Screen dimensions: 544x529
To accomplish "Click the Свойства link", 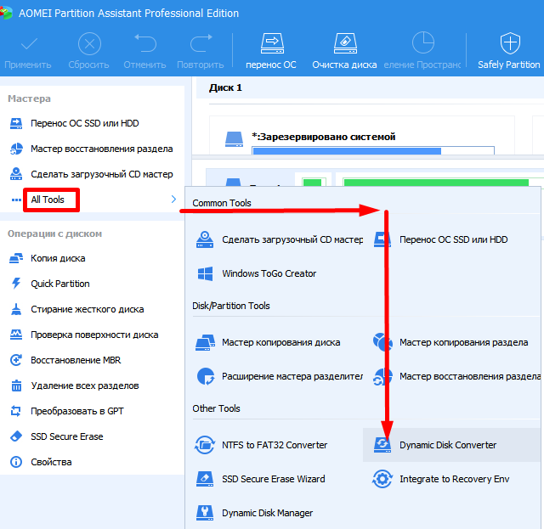I will 51,462.
